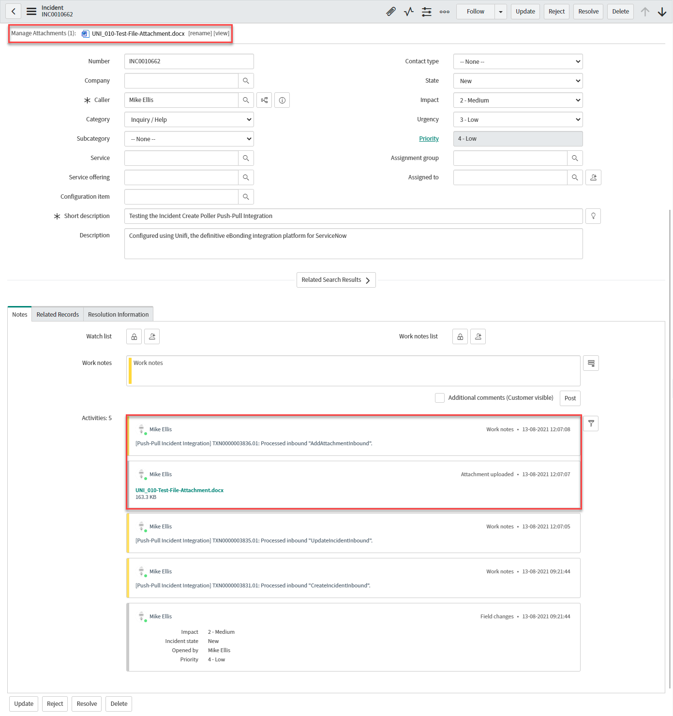Switch to the Related Records tab
This screenshot has height=716, width=673.
pos(58,314)
